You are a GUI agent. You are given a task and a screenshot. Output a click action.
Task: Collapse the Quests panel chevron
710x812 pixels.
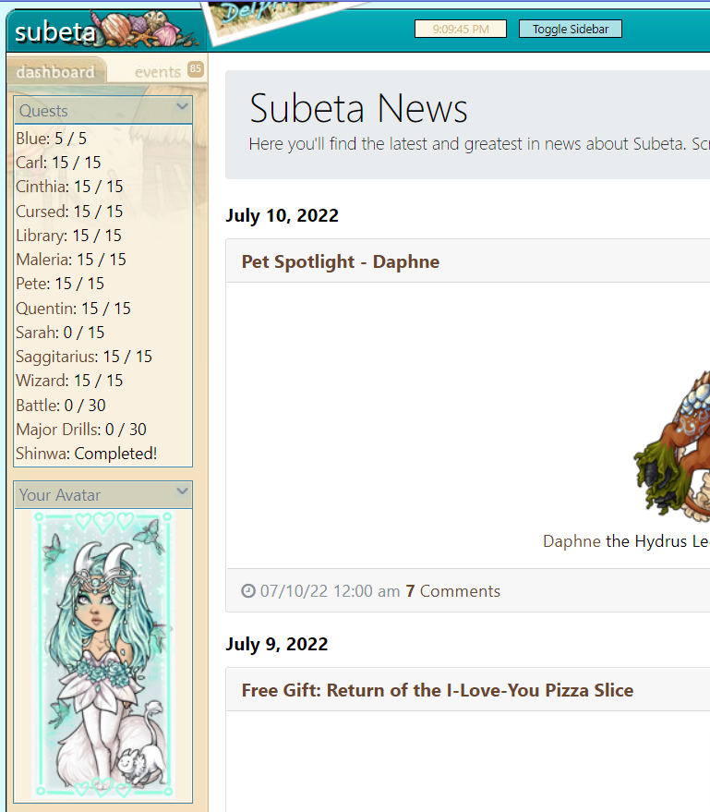coord(182,106)
